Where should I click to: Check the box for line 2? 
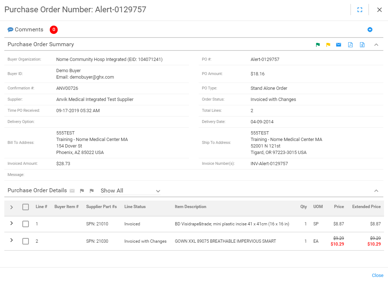point(26,241)
